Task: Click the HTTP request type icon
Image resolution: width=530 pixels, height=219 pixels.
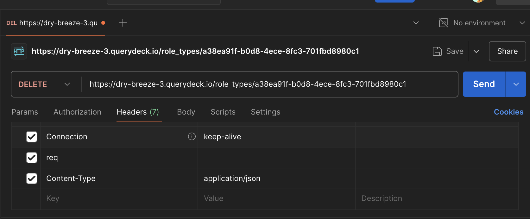Action: [x=19, y=51]
